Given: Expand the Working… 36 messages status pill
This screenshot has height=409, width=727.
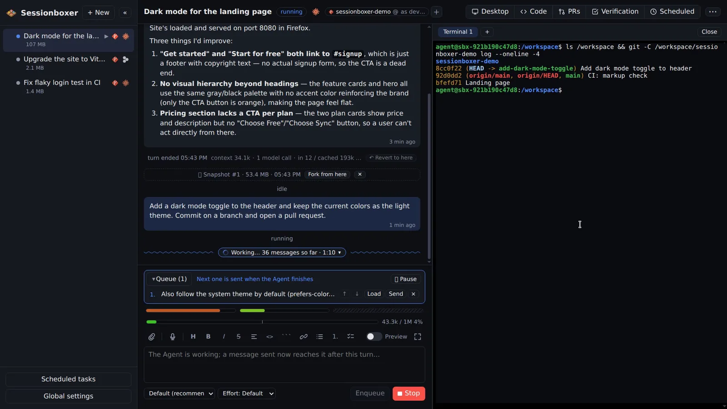Looking at the screenshot, I should (x=282, y=253).
